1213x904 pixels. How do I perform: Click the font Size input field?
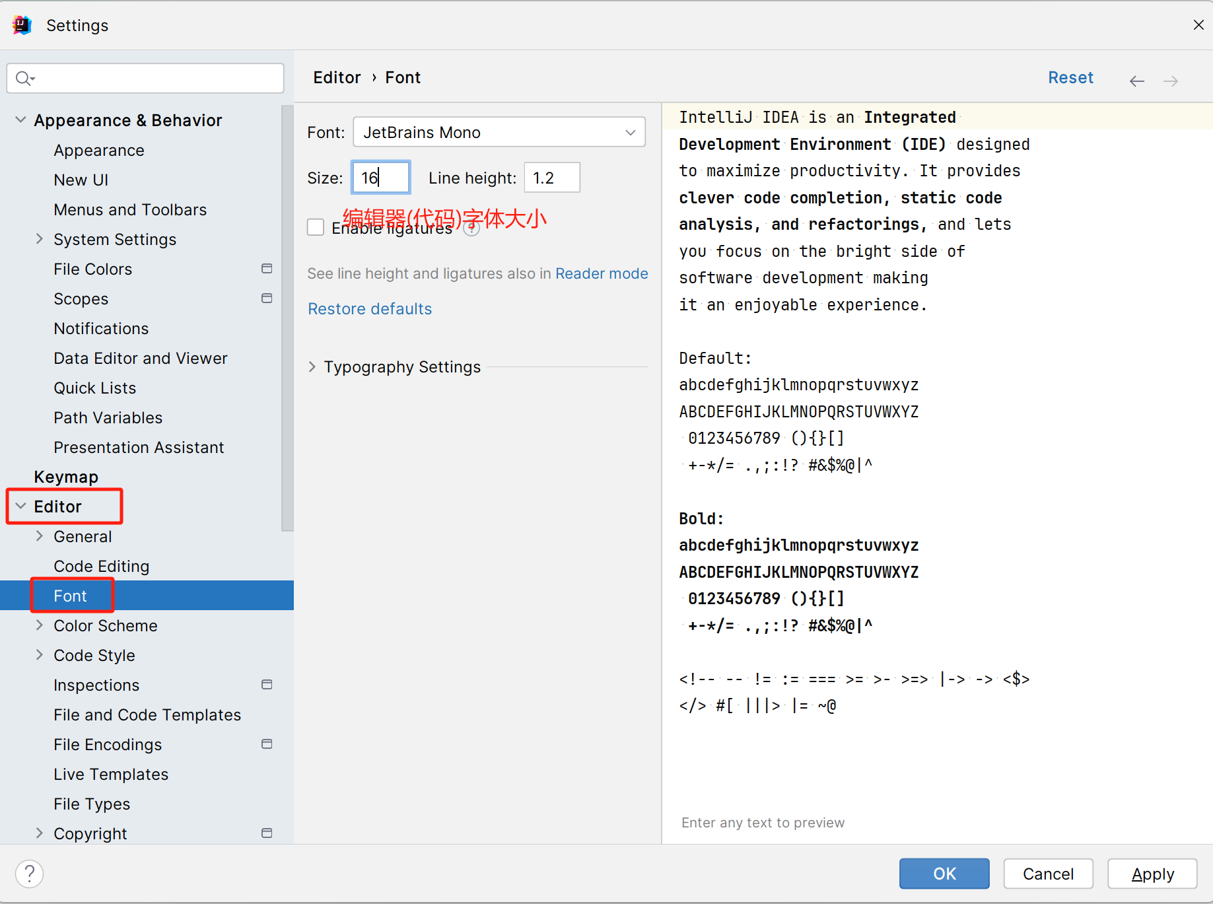pos(381,178)
